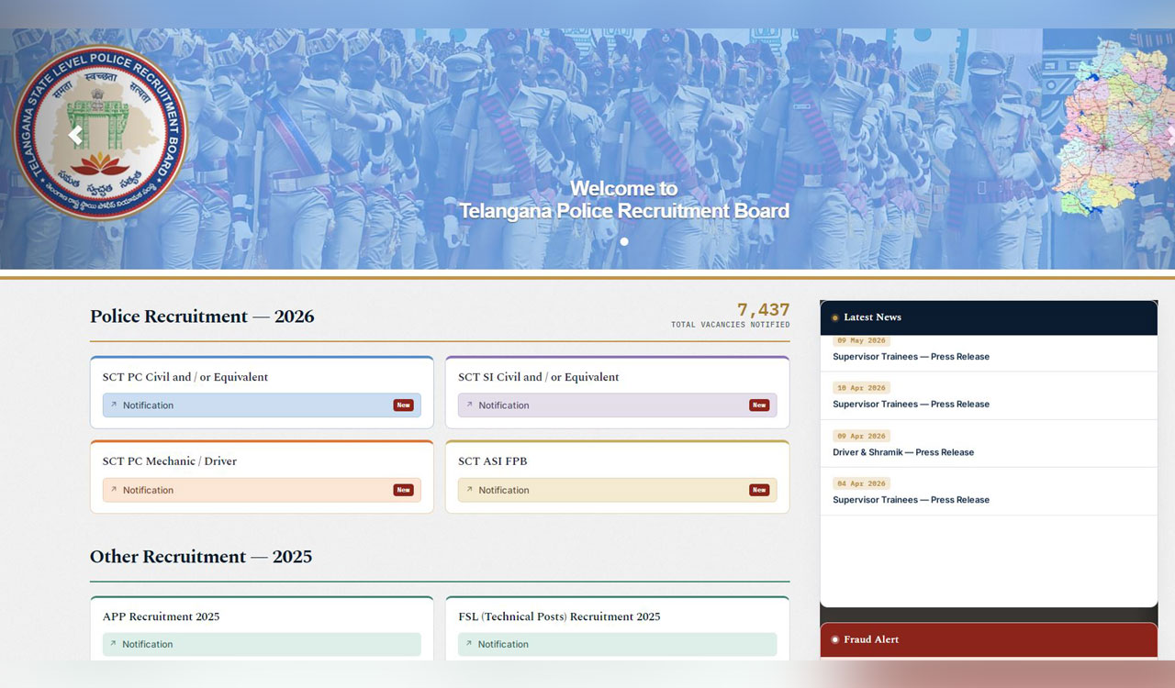This screenshot has height=688, width=1175.
Task: Click the 10 Apr 2026 date tag
Action: coord(861,388)
